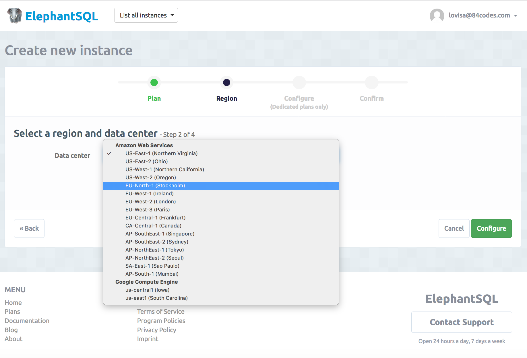Open the Privacy Policy link

click(x=156, y=330)
